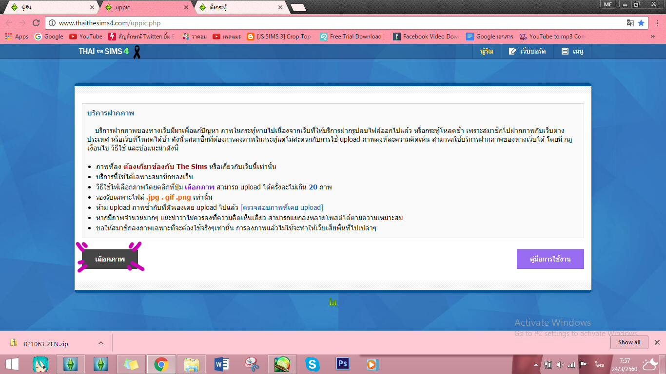666x374 pixels.
Task: Open the Apps bookmarks shortcut
Action: [x=17, y=37]
